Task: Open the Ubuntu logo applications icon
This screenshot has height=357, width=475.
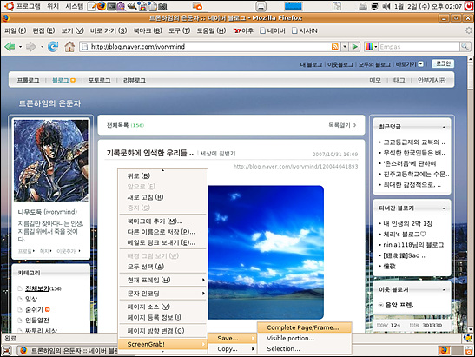Action: [9, 6]
